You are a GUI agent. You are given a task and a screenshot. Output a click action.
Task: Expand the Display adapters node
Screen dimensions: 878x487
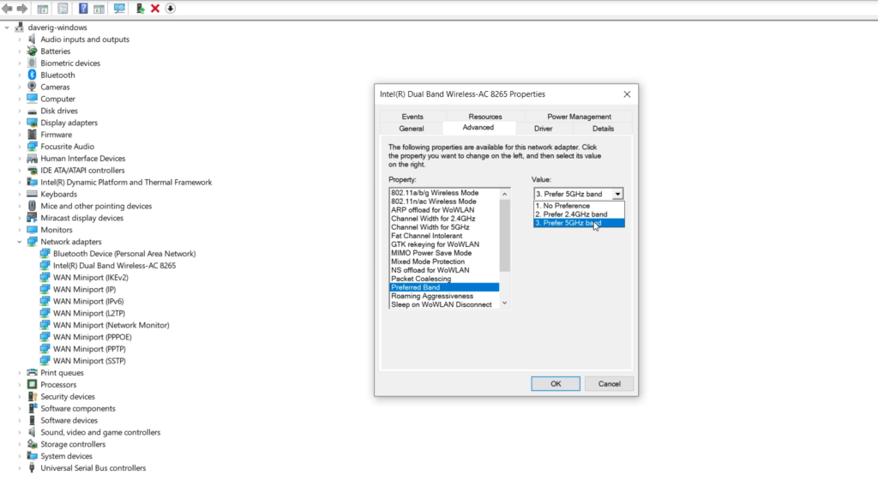point(19,123)
